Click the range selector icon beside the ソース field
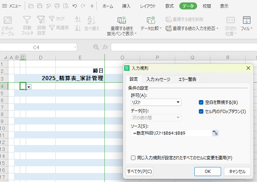The image size is (257, 182). pos(215,133)
